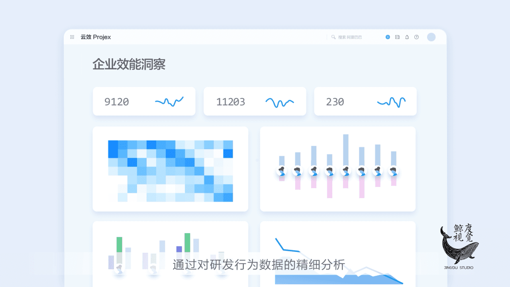The height and width of the screenshot is (287, 510).
Task: Click the sparkline in the 230 card
Action: click(x=391, y=102)
